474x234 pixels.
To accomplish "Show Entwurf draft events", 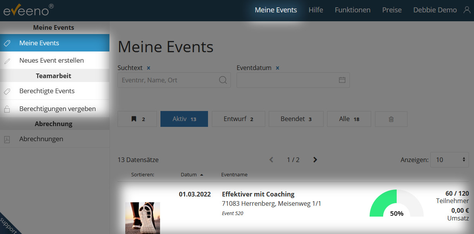I will tap(238, 119).
